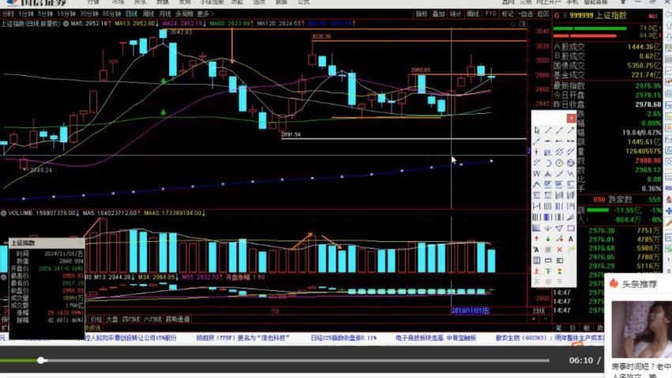The width and height of the screenshot is (672, 378).
Task: Switch to 60分钟 period
Action: (111, 14)
